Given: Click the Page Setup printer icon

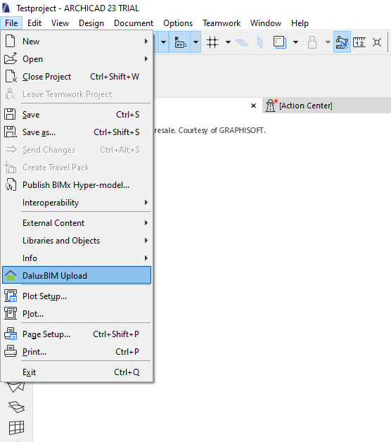Looking at the screenshot, I should pyautogui.click(x=11, y=334).
